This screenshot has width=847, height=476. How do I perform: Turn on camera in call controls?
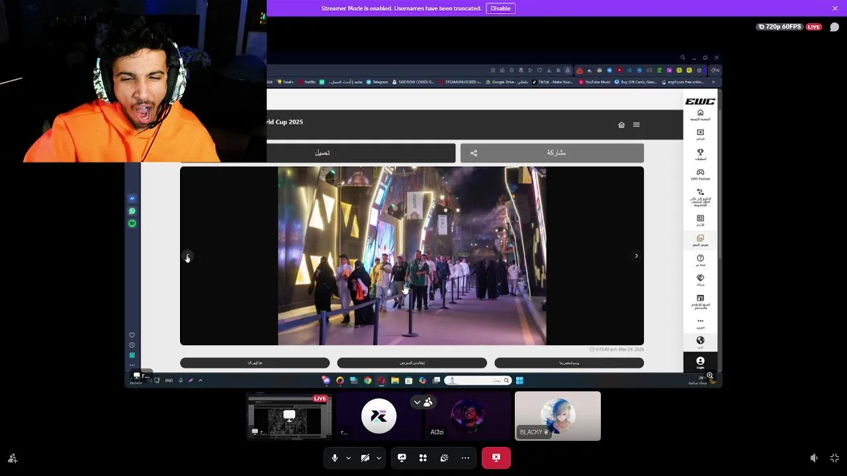click(x=365, y=457)
